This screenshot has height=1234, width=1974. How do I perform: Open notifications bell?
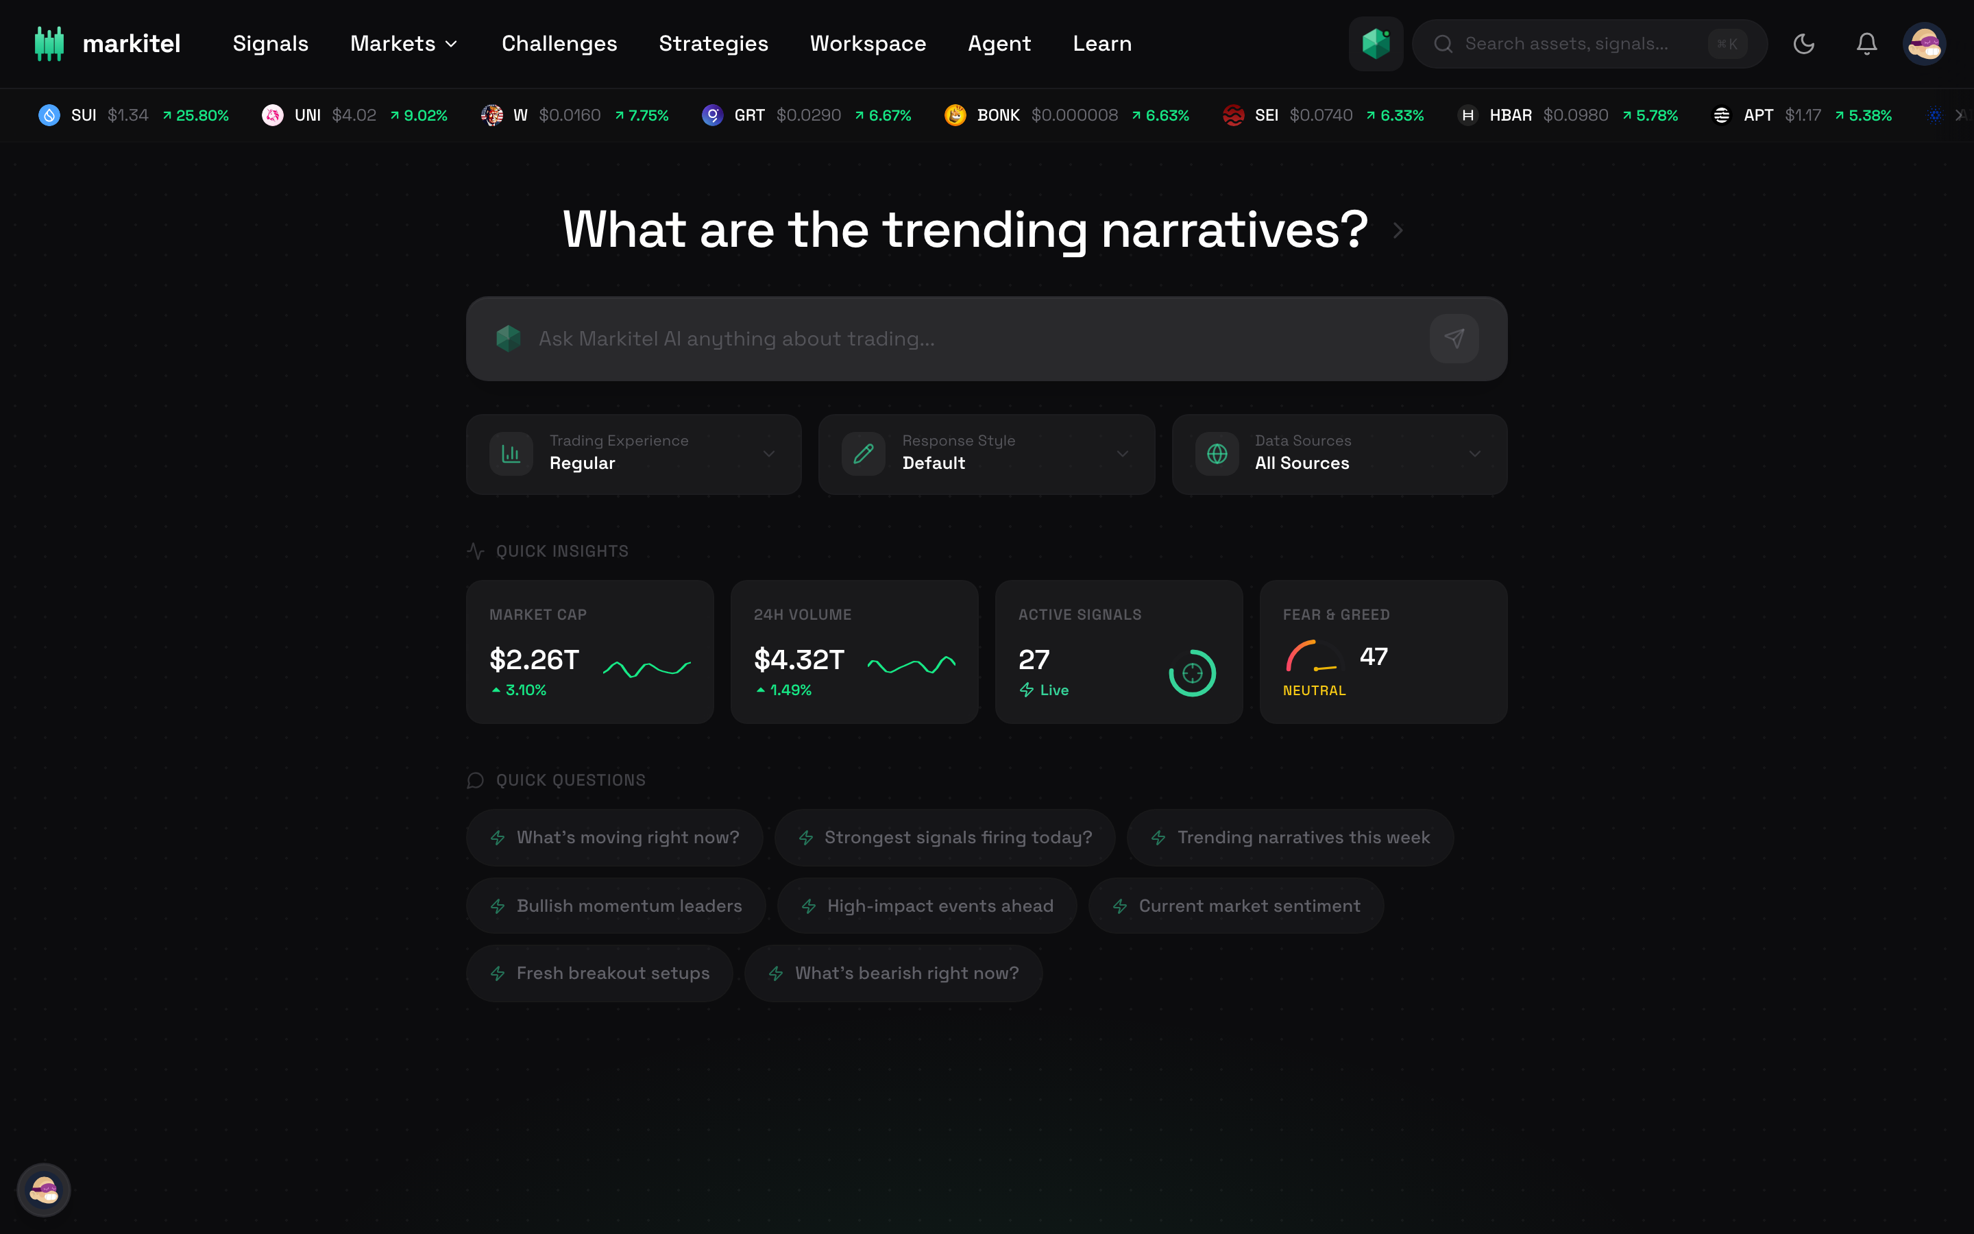[x=1866, y=44]
